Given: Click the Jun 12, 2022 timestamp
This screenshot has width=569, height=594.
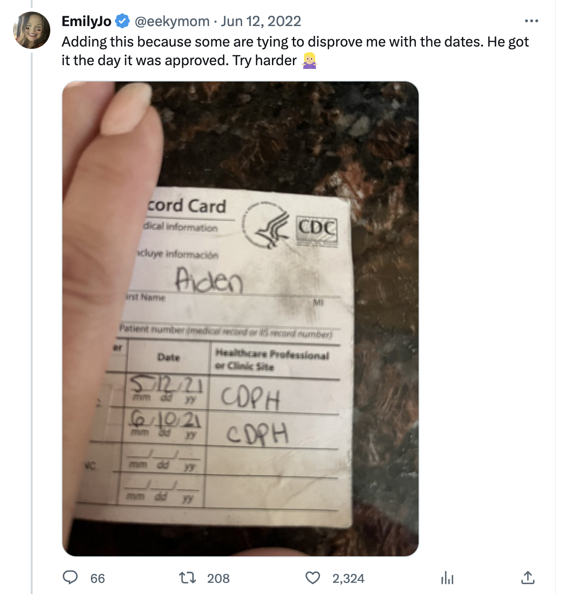Looking at the screenshot, I should click(x=261, y=21).
